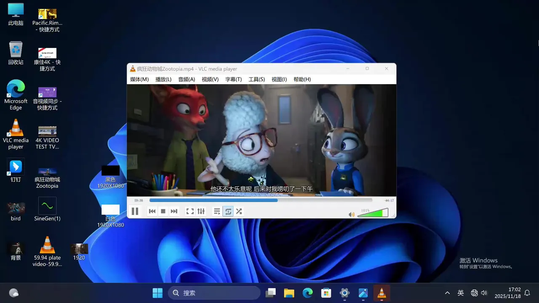Viewport: 539px width, 303px height.
Task: Select Pacific.Rim shortcut on desktop
Action: (x=47, y=20)
